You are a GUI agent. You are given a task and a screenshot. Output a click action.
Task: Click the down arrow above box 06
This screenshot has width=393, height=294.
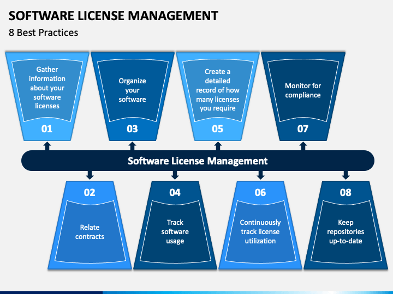[x=260, y=175]
